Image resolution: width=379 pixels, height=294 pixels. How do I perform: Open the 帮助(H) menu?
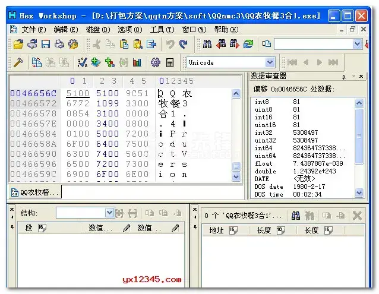pyautogui.click(x=226, y=30)
